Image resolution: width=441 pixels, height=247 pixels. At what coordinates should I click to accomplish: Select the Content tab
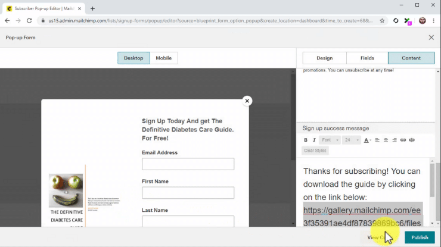411,58
